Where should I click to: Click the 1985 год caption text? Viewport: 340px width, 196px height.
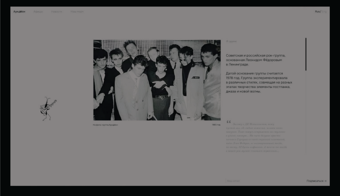point(216,125)
